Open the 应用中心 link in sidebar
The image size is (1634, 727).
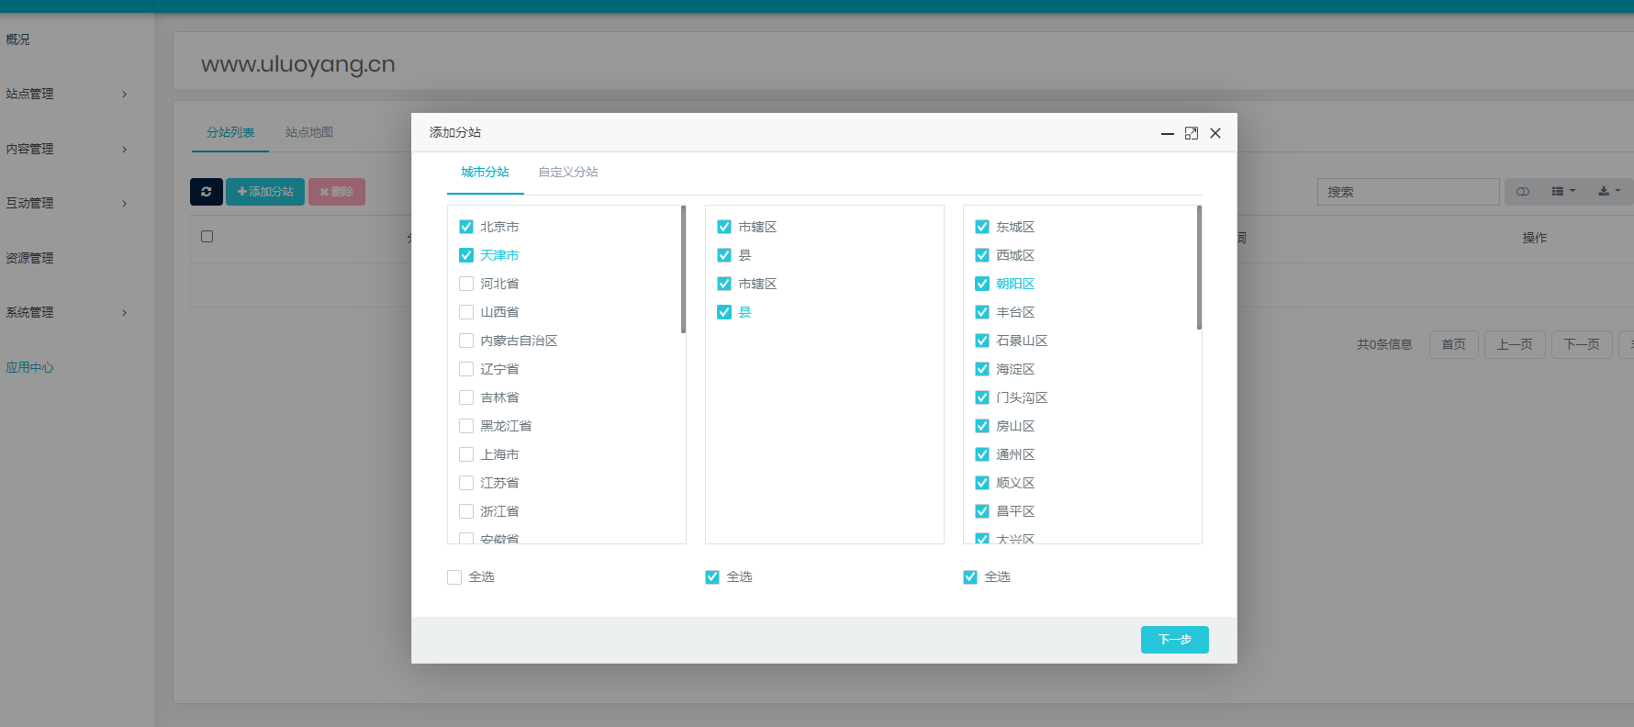[29, 367]
